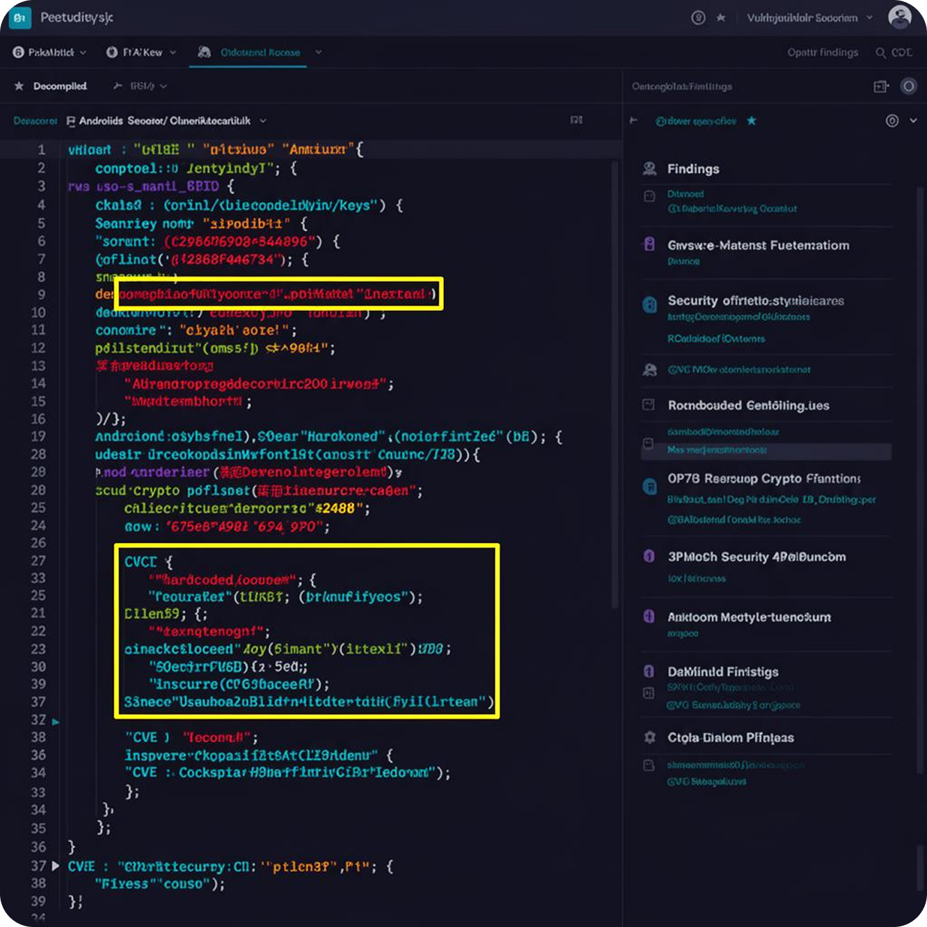Viewport: 927px width, 927px height.
Task: Click the skull icon beside Findings heading
Action: (x=649, y=168)
